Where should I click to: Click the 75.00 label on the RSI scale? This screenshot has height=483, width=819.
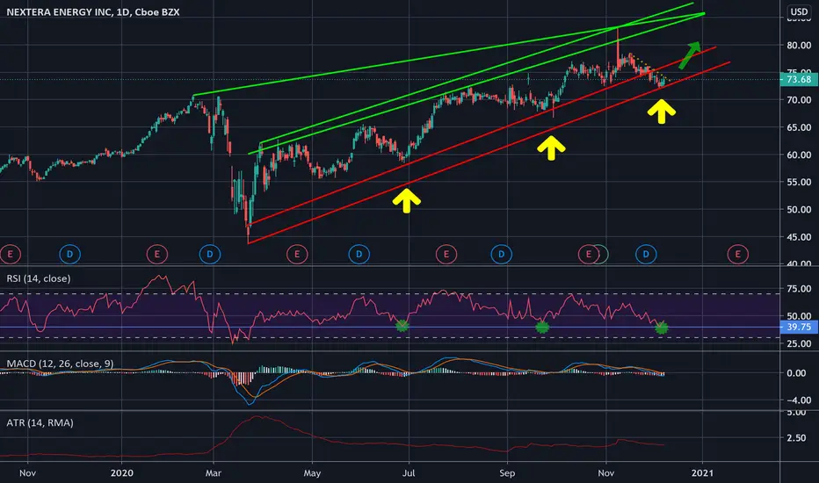click(x=799, y=289)
